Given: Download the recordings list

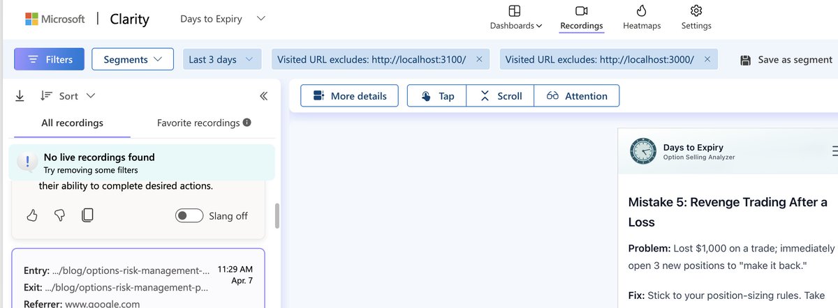Looking at the screenshot, I should tap(20, 95).
